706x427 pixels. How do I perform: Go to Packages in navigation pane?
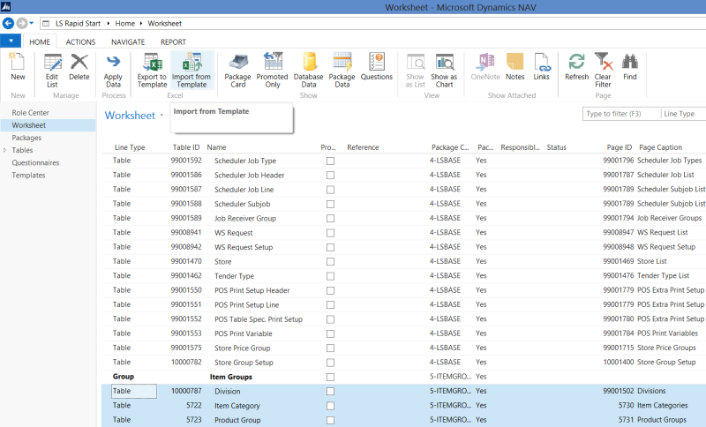click(x=26, y=138)
